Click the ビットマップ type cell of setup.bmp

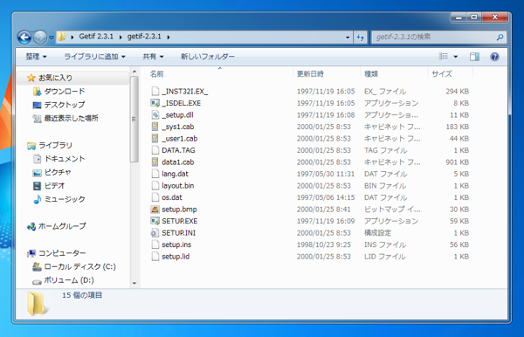pyautogui.click(x=392, y=210)
